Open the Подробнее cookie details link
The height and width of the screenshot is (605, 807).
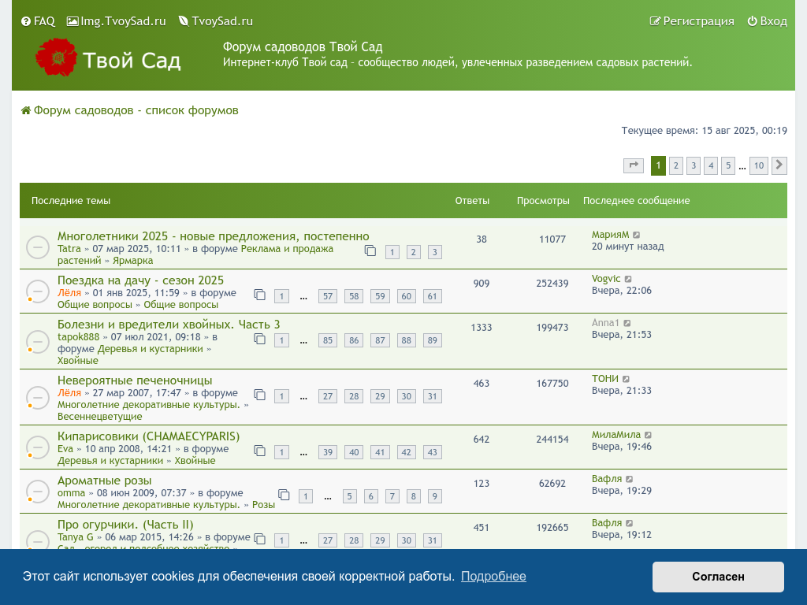point(493,577)
